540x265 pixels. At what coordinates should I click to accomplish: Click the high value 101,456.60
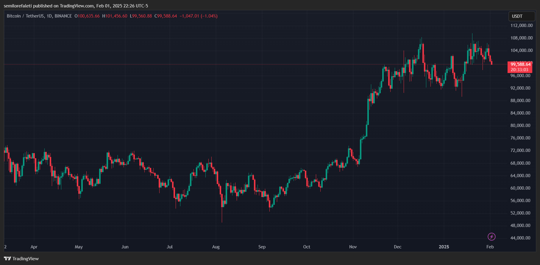116,16
